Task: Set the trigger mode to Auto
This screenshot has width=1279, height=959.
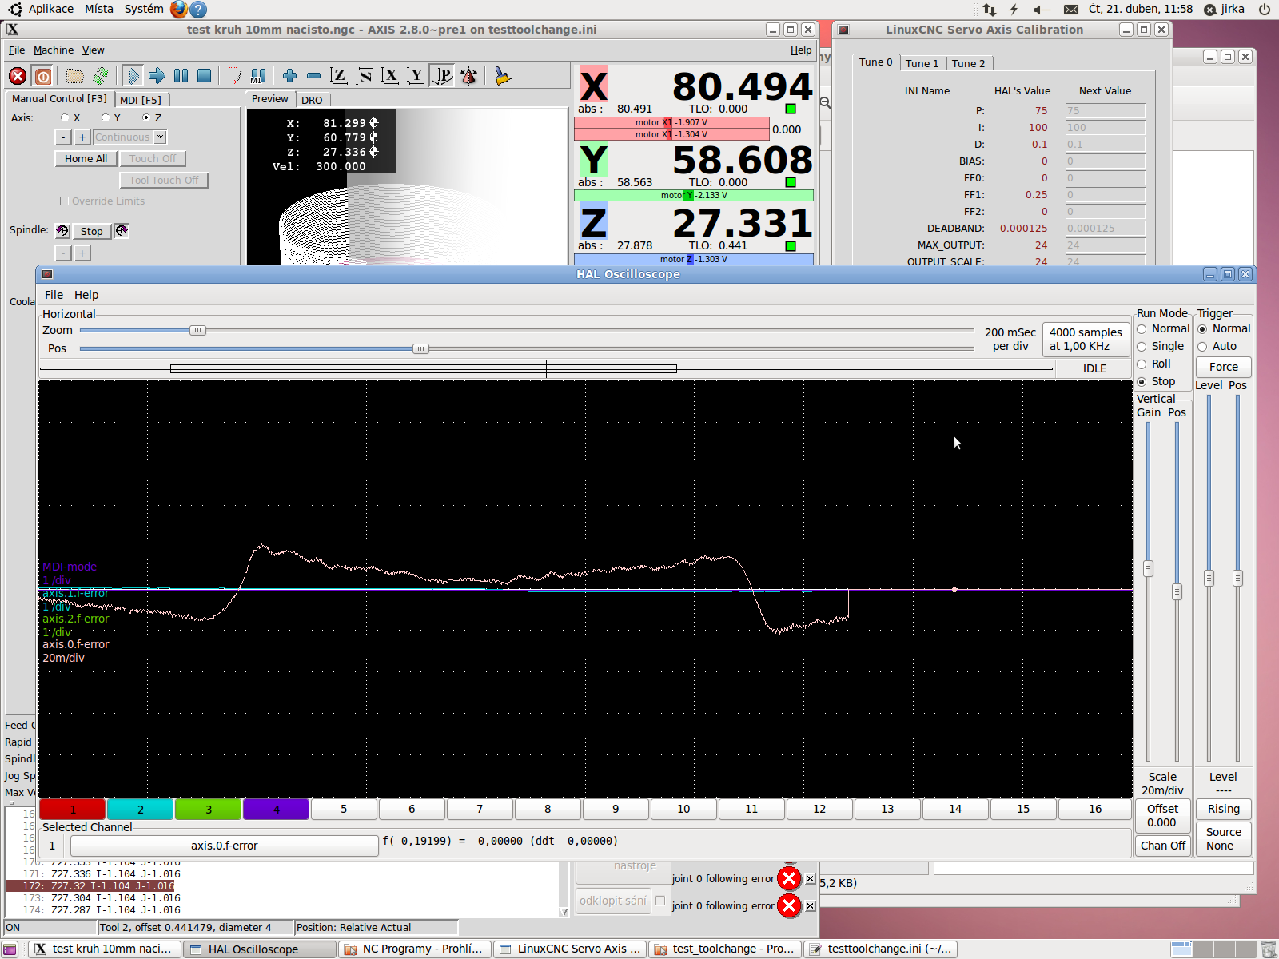Action: tap(1202, 347)
